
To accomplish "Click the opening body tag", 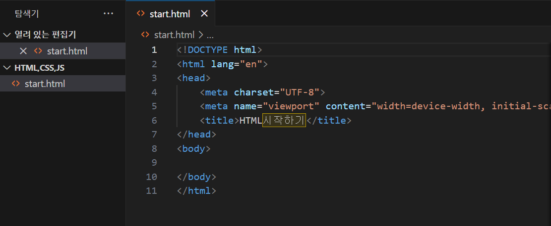I will click(193, 148).
